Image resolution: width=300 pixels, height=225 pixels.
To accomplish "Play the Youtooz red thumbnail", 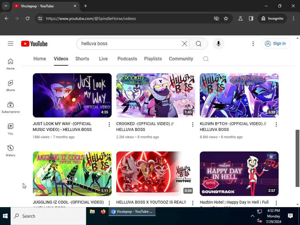I will coord(156,174).
